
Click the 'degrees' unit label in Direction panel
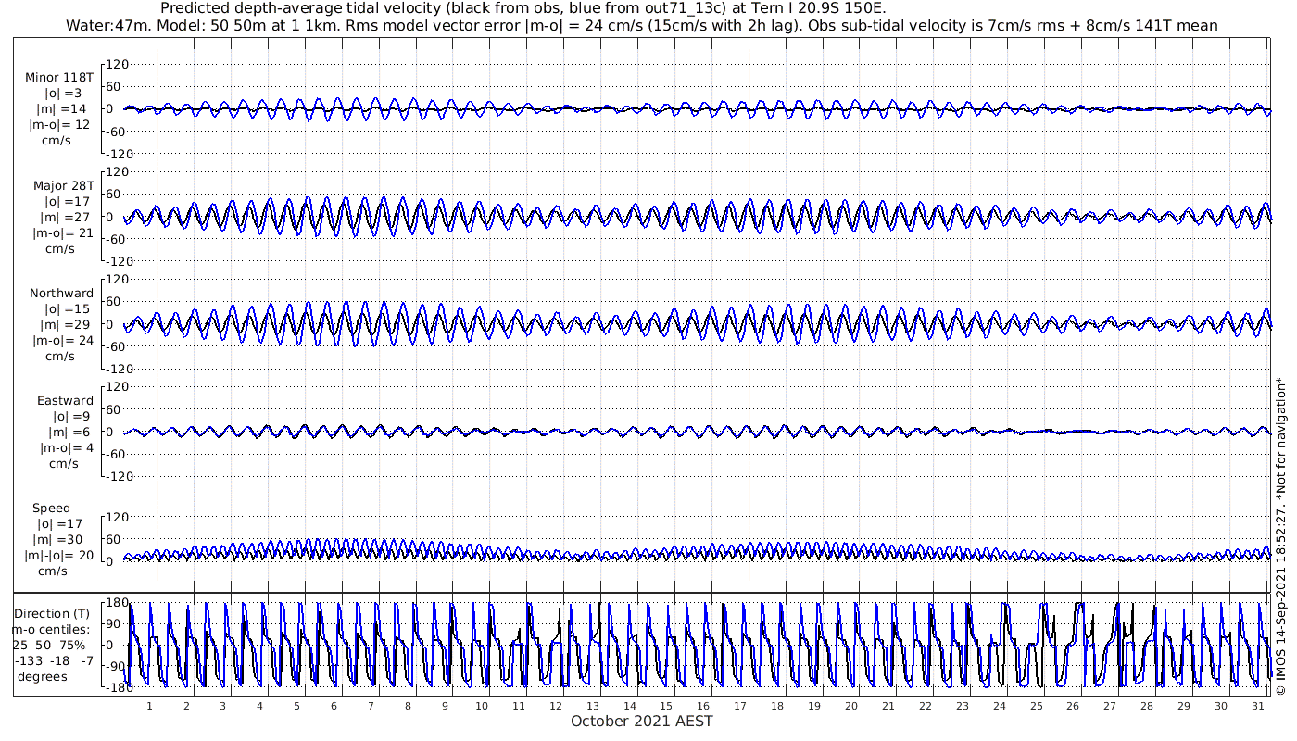tap(42, 677)
